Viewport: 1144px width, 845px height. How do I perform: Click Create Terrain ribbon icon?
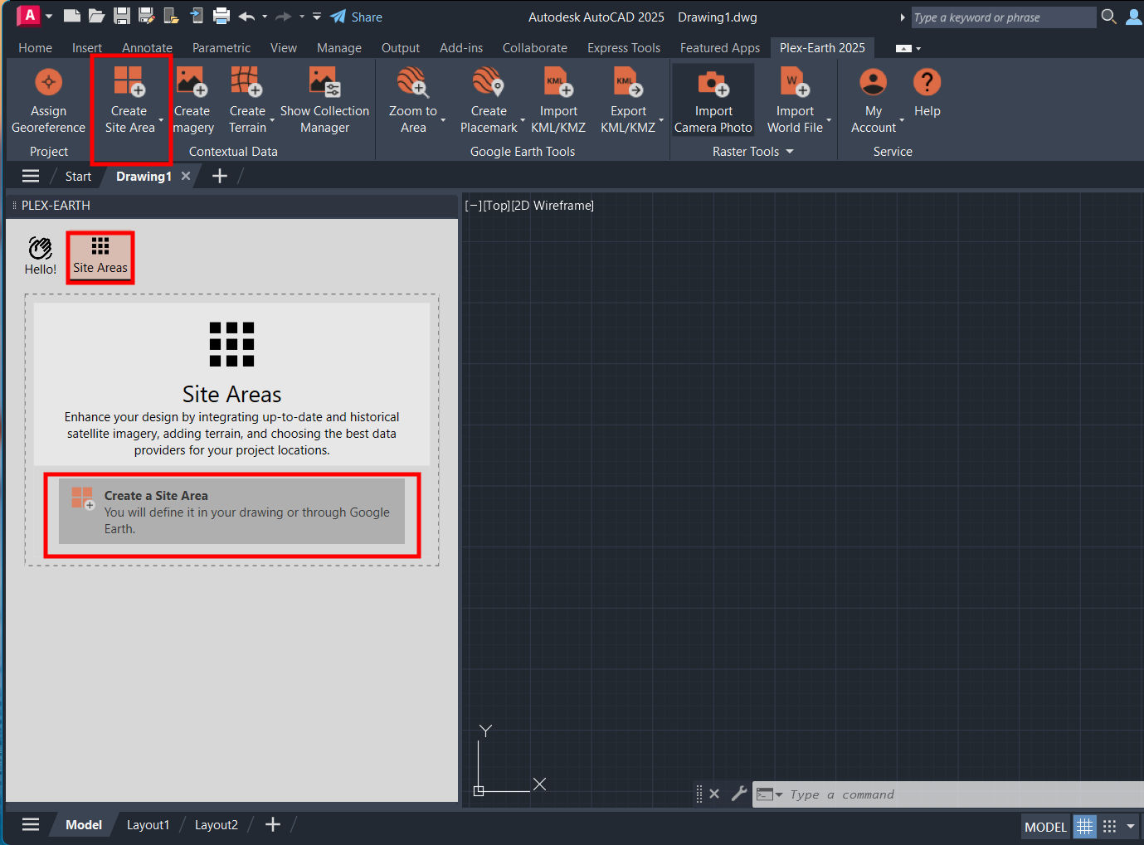click(x=246, y=82)
